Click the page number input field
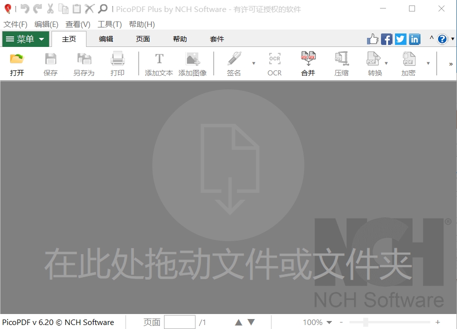The image size is (457, 329). pyautogui.click(x=179, y=322)
